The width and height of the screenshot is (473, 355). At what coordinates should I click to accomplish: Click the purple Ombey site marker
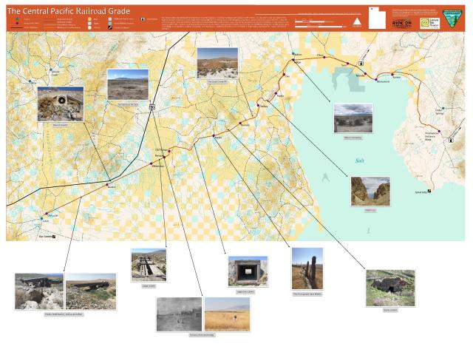(258, 105)
